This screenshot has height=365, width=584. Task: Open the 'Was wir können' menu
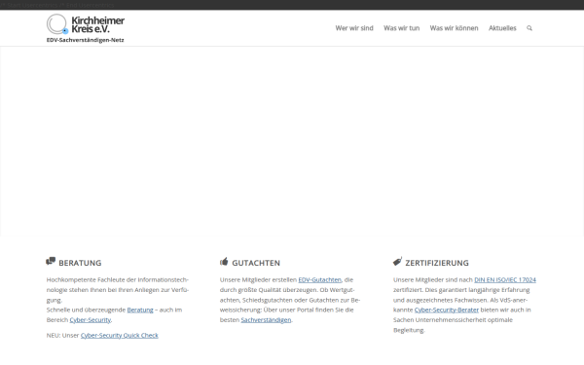point(454,28)
